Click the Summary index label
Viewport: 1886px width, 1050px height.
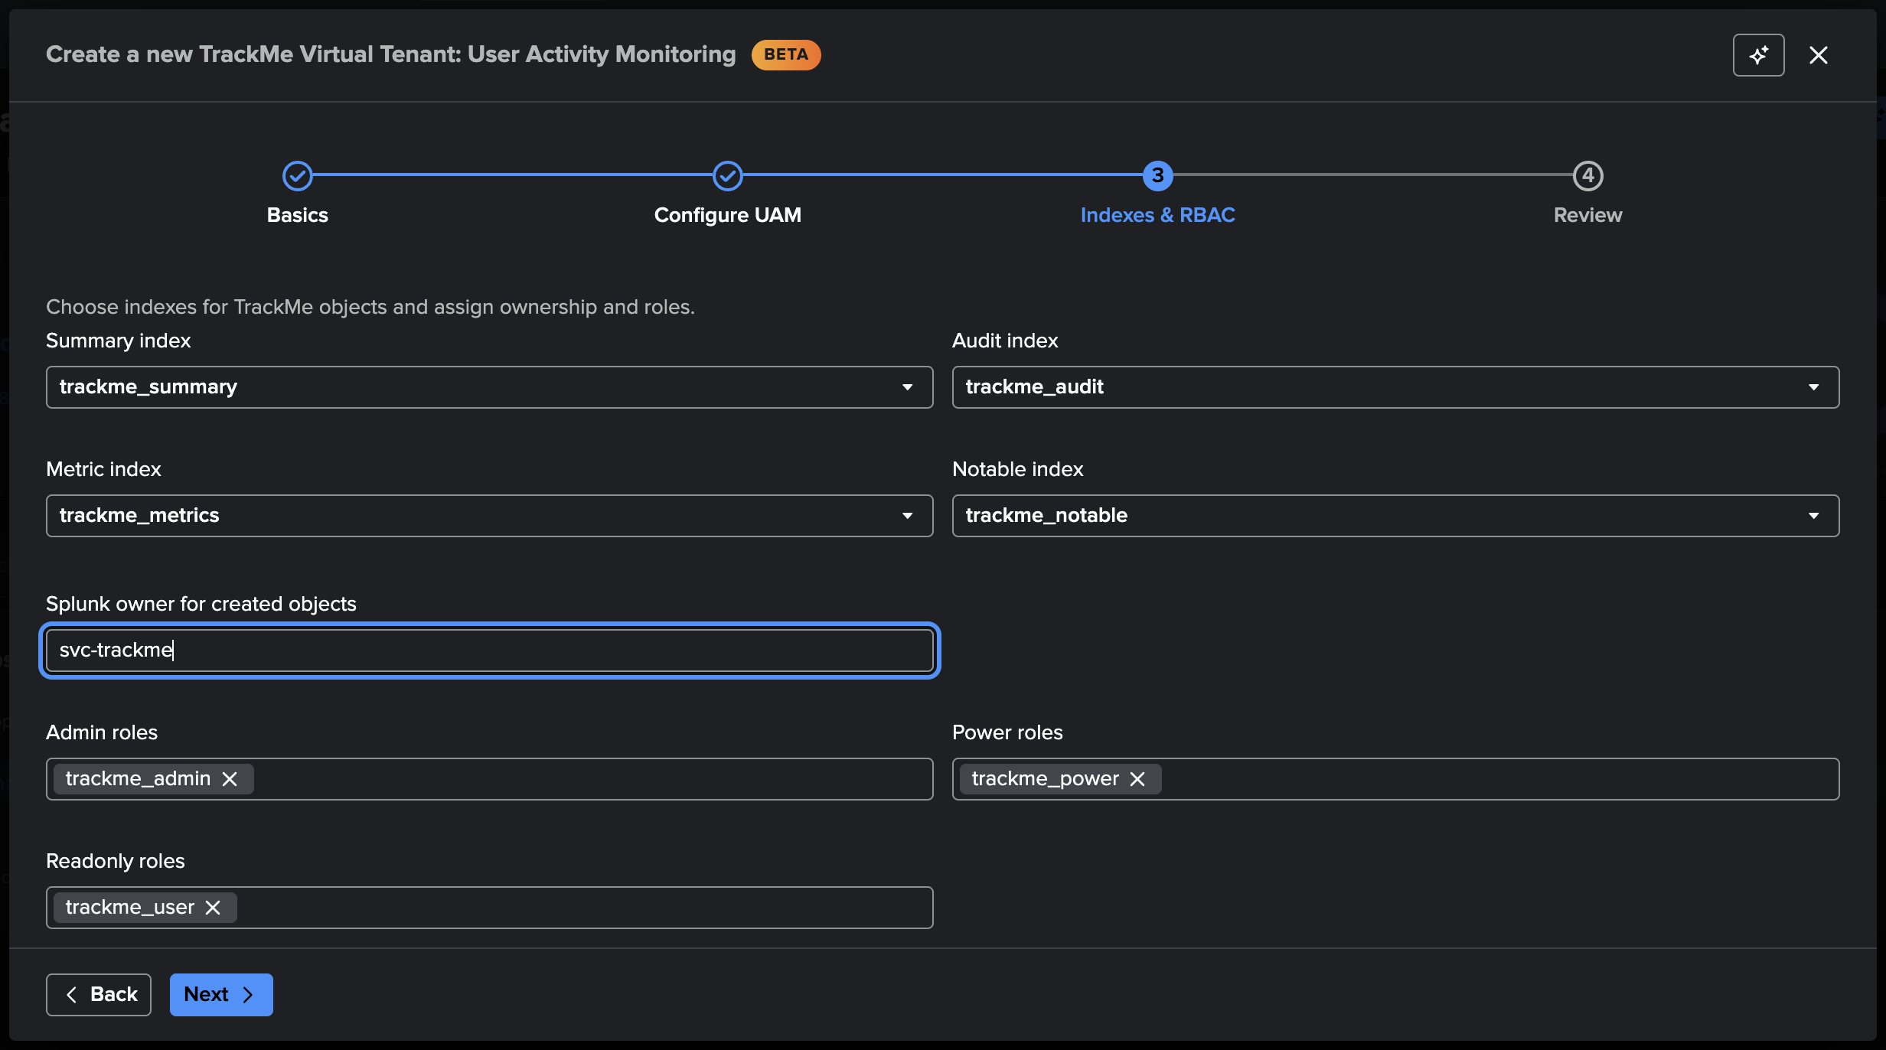[x=119, y=341]
